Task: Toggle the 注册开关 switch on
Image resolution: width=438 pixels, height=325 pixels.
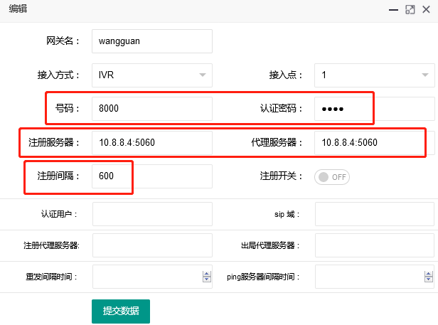Action: click(333, 177)
